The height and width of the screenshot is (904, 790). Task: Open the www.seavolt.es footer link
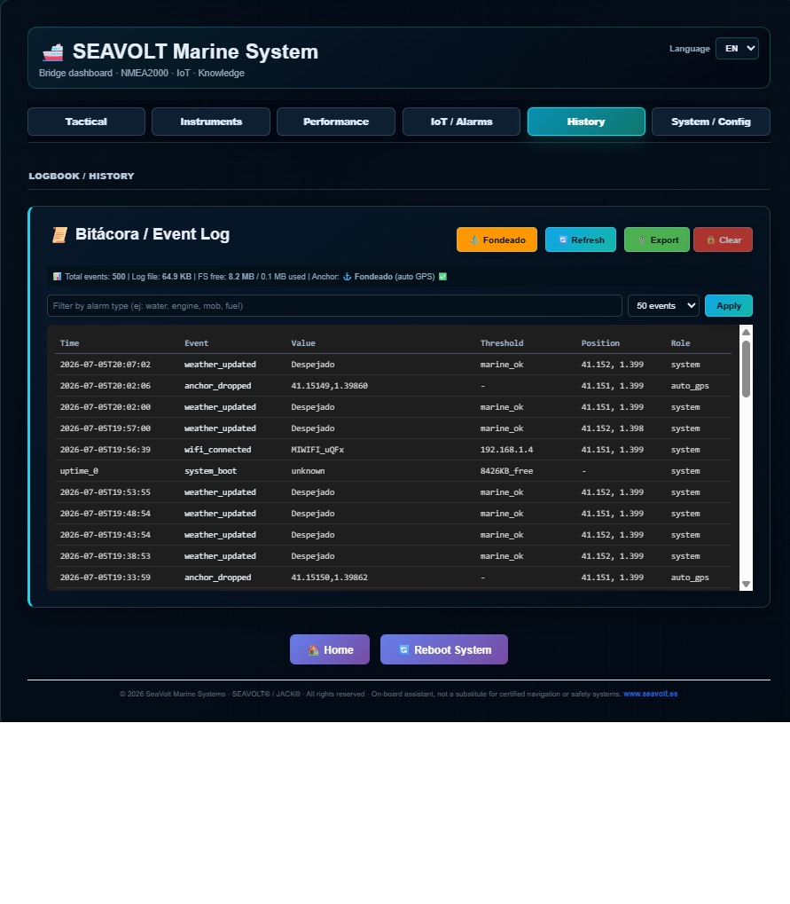(x=650, y=694)
